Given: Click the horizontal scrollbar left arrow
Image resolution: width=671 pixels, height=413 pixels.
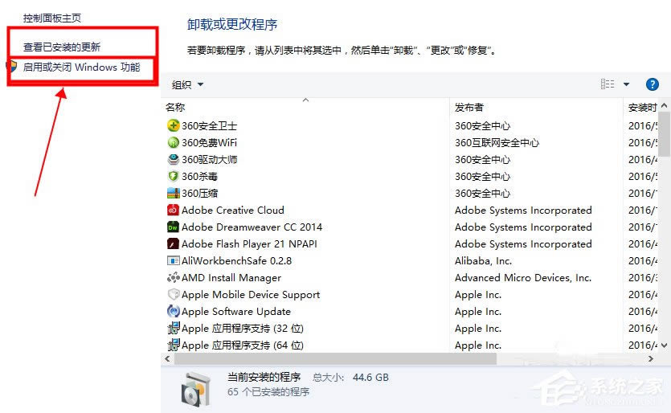Looking at the screenshot, I should click(x=167, y=358).
